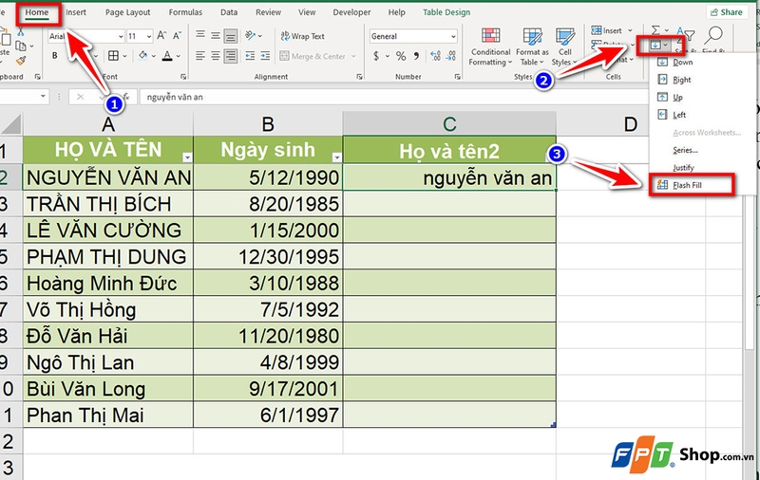Choose Right from the Fill menu

681,80
